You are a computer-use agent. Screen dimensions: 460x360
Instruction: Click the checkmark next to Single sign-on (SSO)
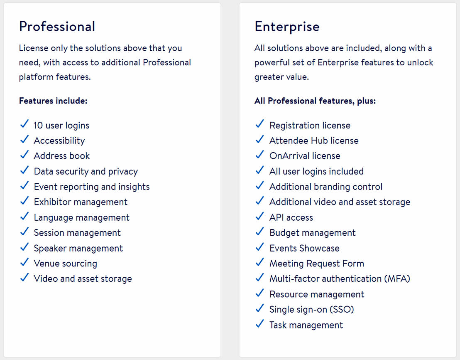tap(259, 308)
